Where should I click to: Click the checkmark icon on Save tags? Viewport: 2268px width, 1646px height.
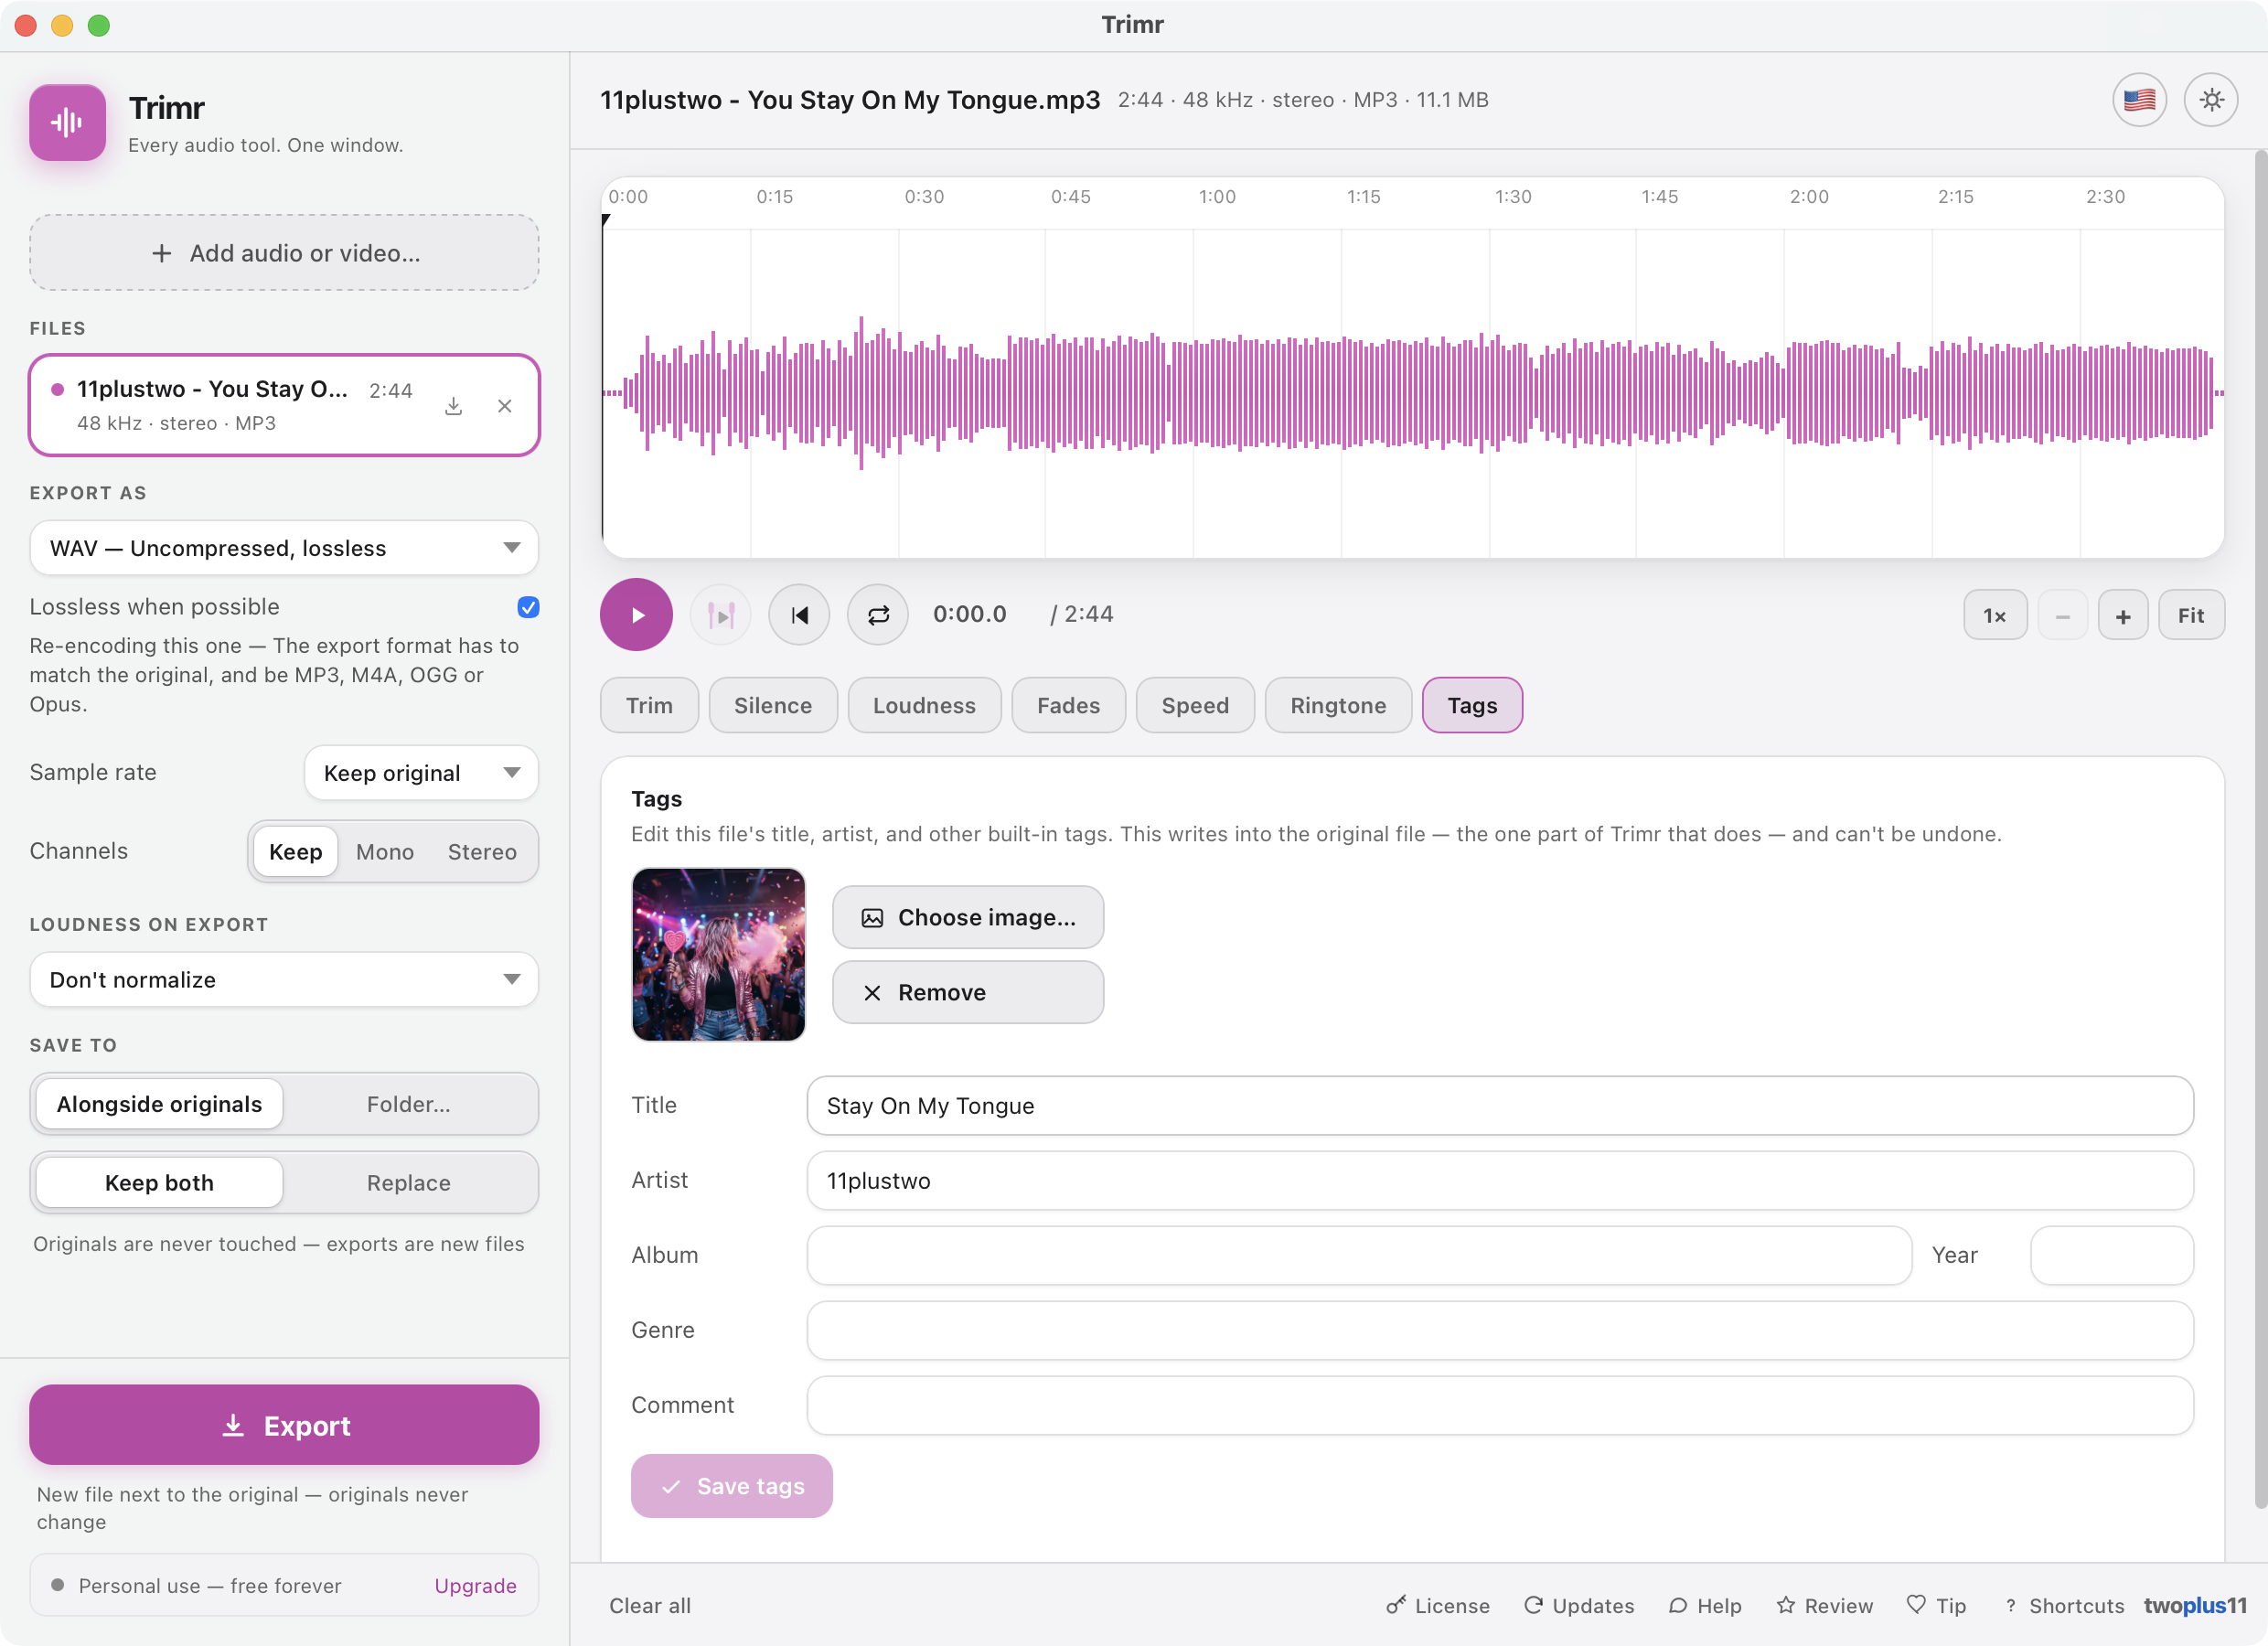(x=671, y=1487)
